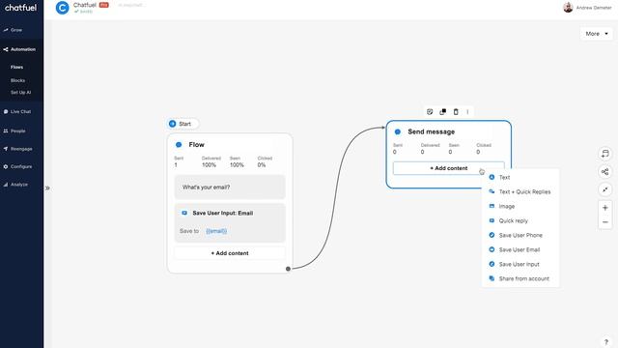Click the {{email}} attribute link
The image size is (618, 348).
click(x=216, y=231)
